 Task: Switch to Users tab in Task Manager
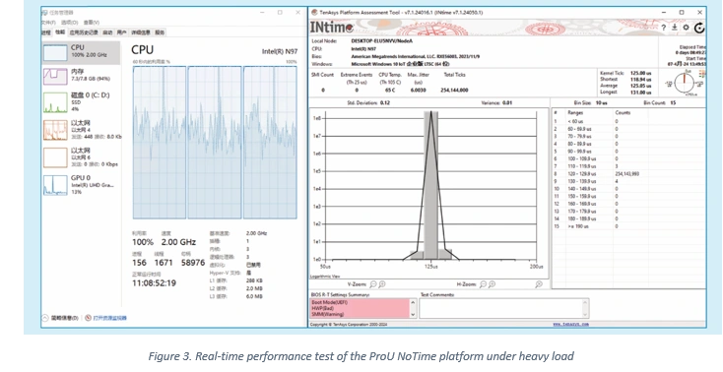click(x=121, y=32)
